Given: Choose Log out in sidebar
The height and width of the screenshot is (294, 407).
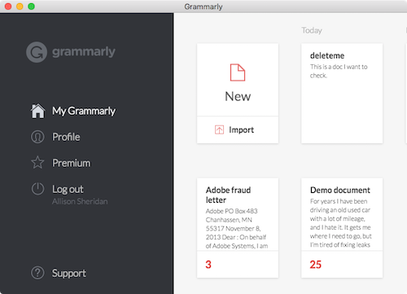Looking at the screenshot, I should tap(68, 189).
